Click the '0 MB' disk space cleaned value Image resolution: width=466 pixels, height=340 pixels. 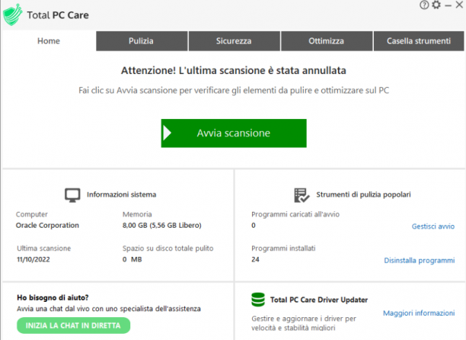pyautogui.click(x=132, y=260)
